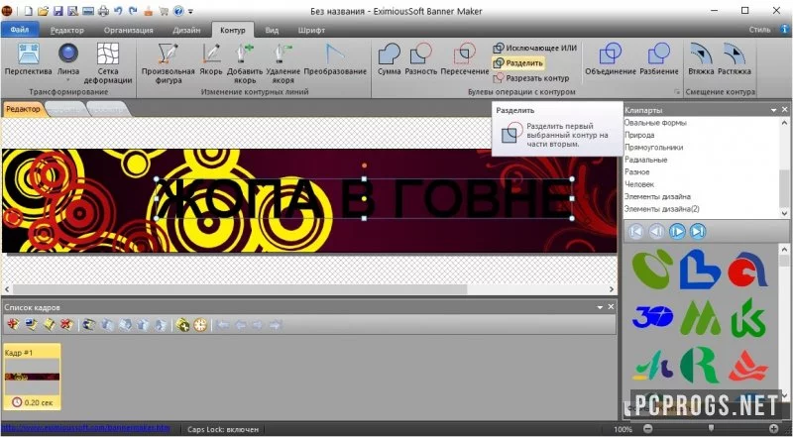Click the Разрезать контур button
793x437 pixels.
point(531,78)
